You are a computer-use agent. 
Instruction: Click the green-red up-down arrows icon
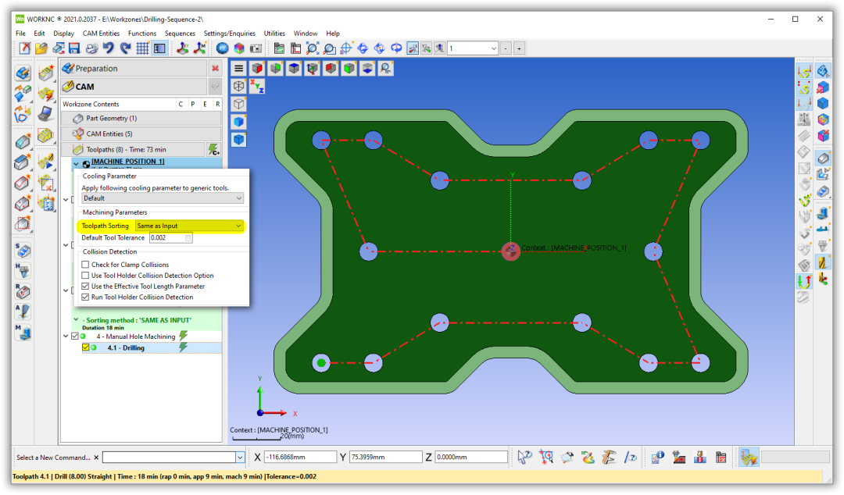click(804, 280)
